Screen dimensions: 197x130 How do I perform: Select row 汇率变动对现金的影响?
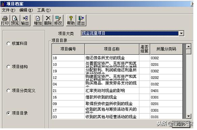[x=117, y=90]
